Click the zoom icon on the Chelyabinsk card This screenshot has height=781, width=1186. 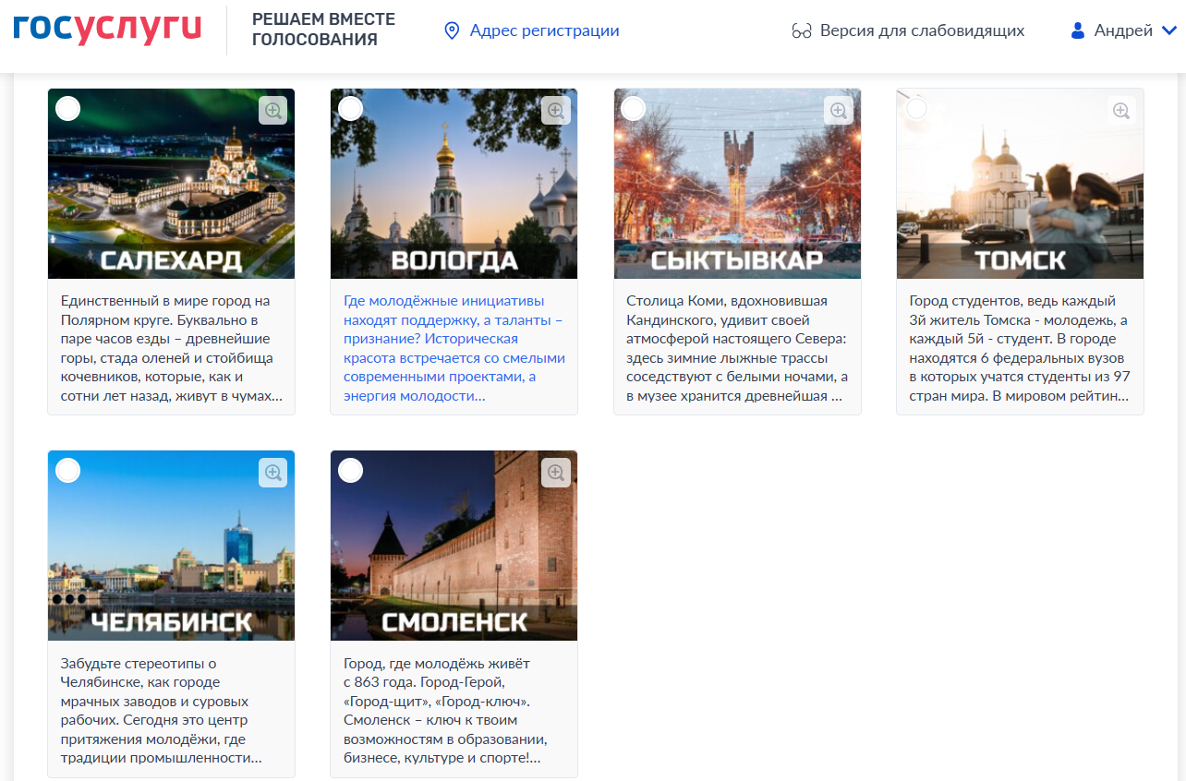[272, 473]
